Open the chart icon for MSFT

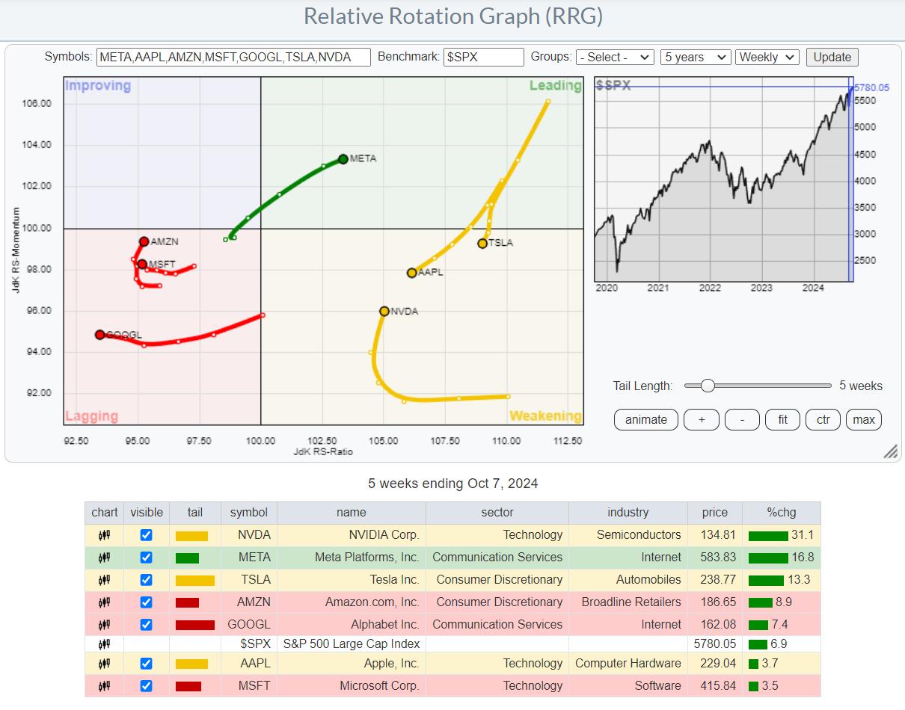tap(104, 686)
